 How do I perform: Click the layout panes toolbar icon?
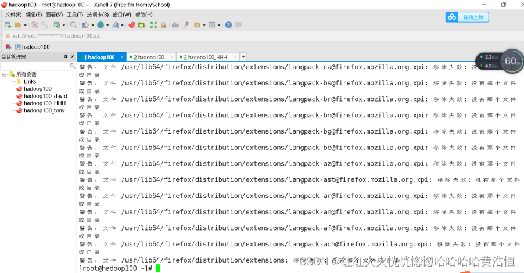pos(212,25)
